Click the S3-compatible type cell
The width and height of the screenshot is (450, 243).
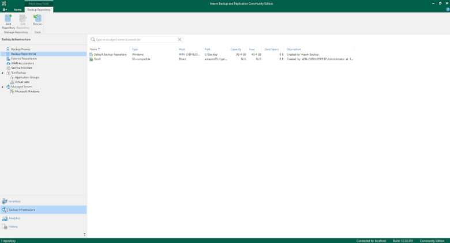coord(141,59)
